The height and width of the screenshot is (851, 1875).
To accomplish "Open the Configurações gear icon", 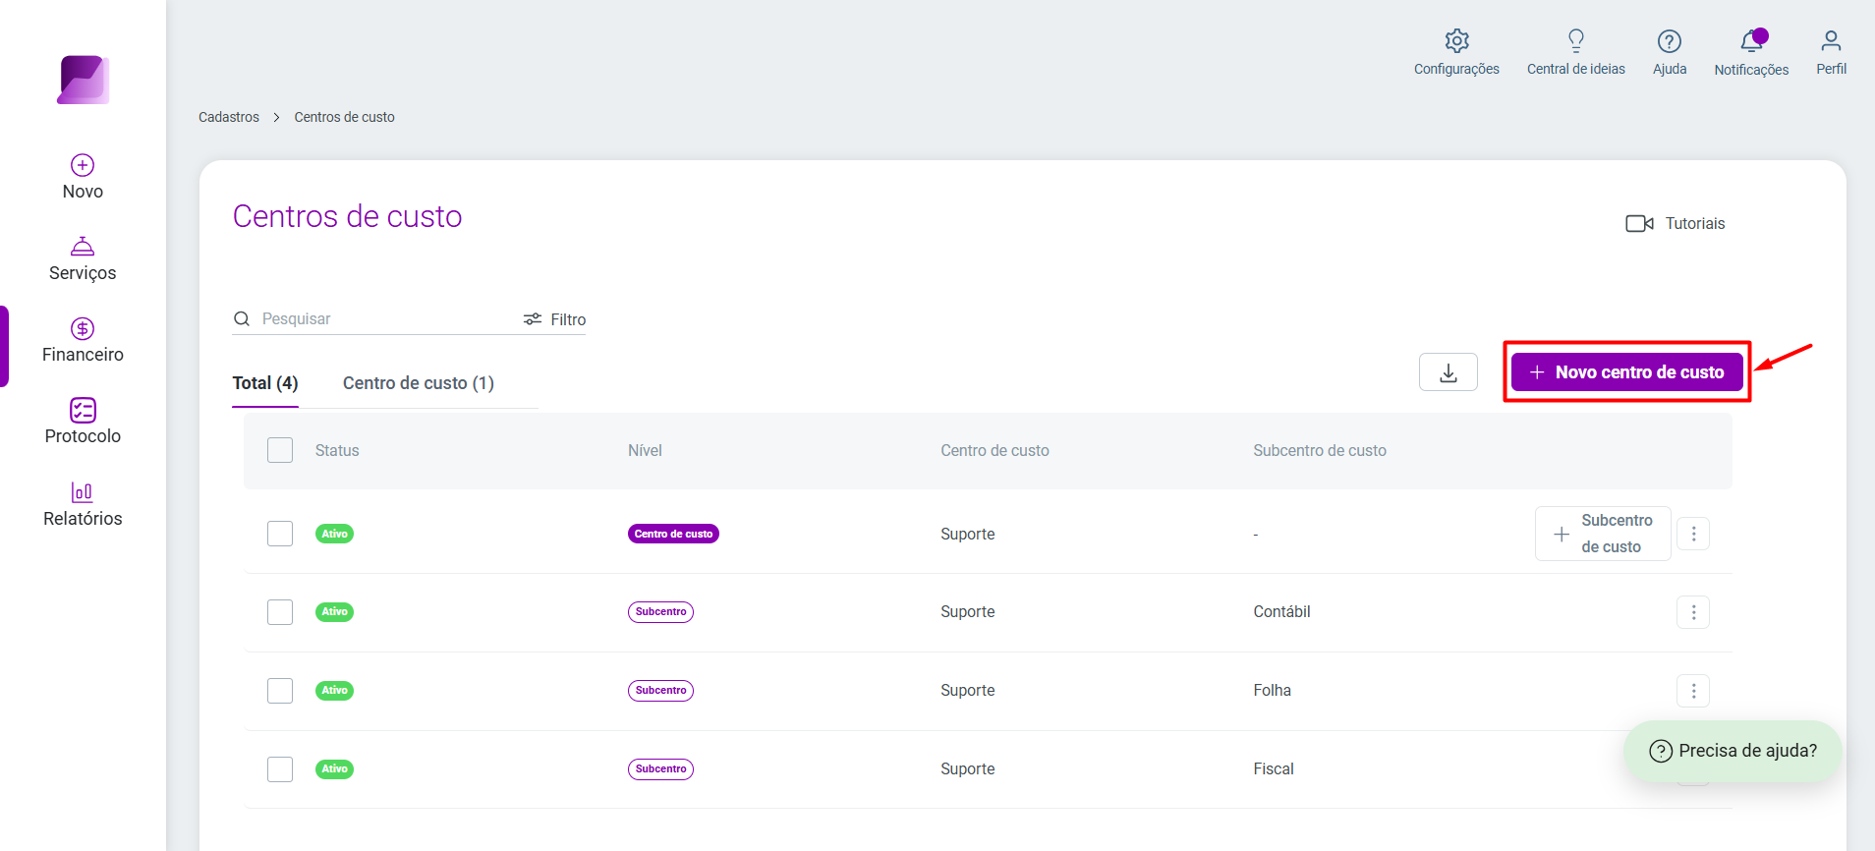I will pyautogui.click(x=1456, y=41).
